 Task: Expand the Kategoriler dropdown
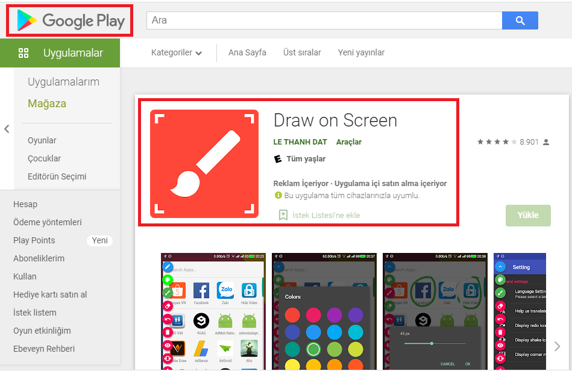click(176, 52)
